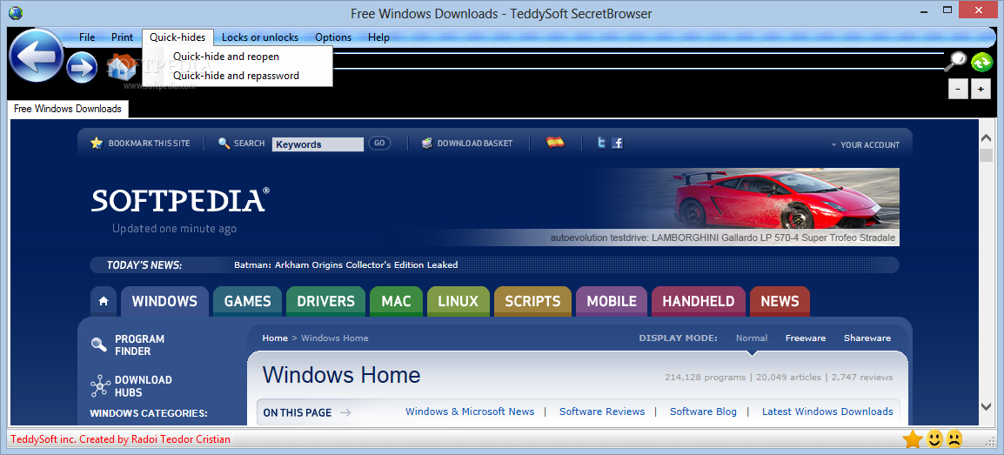The image size is (1004, 455).
Task: Click the magnifying glass search icon
Action: click(957, 60)
